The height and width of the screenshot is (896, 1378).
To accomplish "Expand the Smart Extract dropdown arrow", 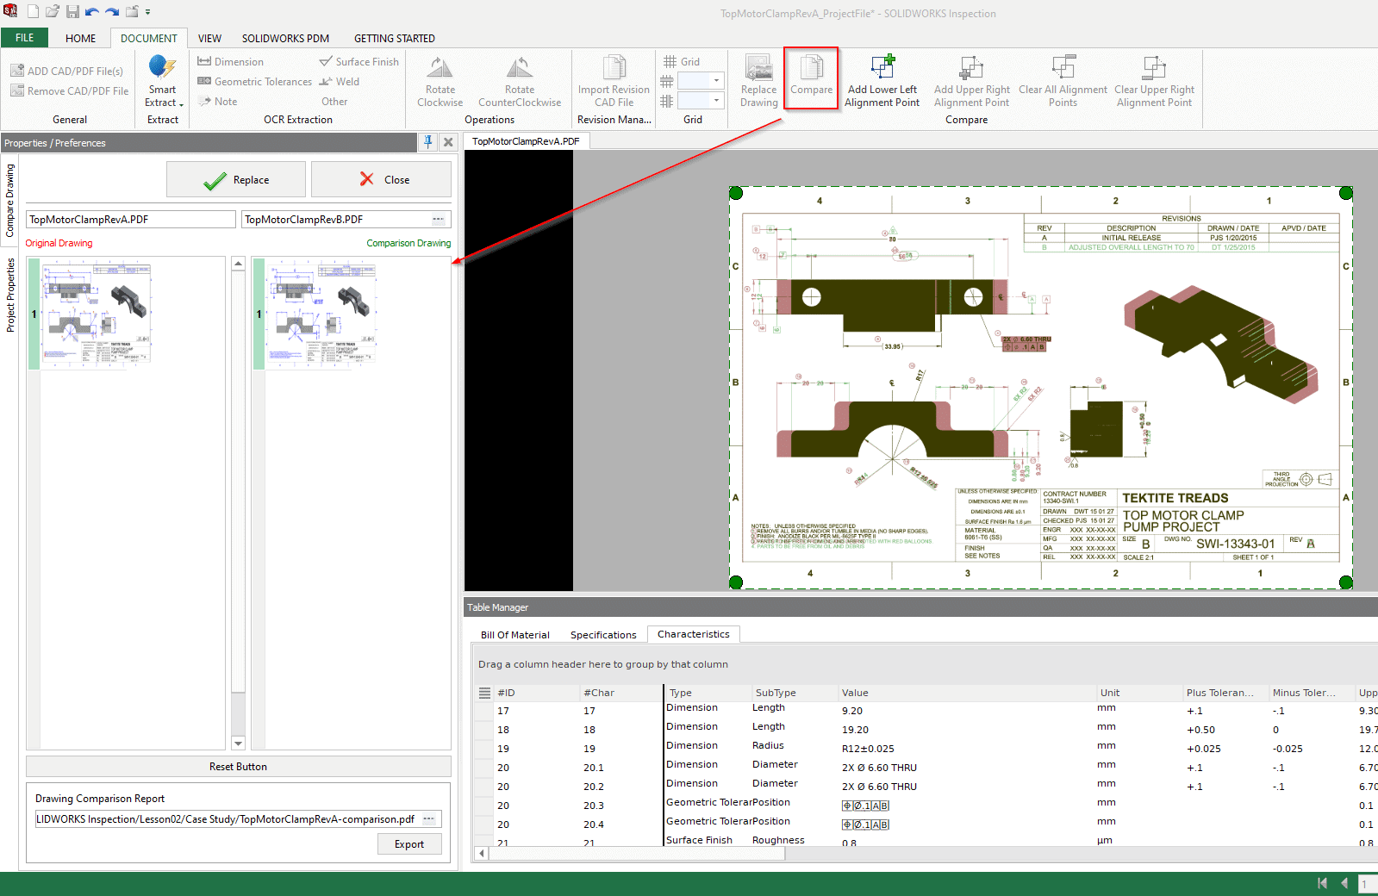I will pyautogui.click(x=181, y=104).
